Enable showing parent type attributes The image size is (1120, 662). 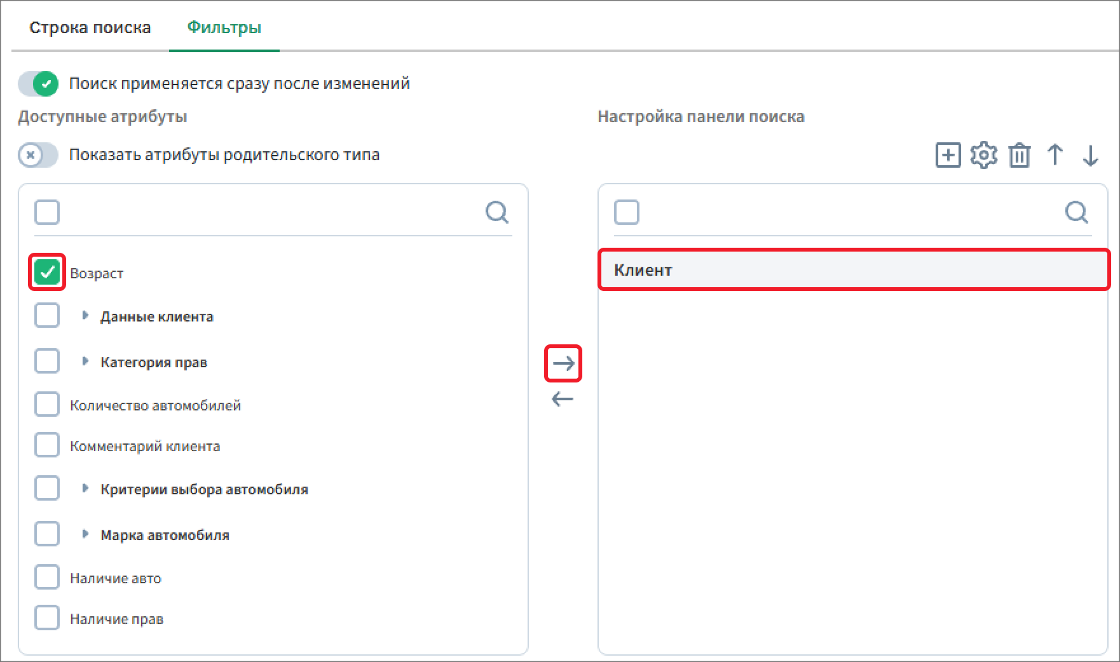pyautogui.click(x=38, y=155)
